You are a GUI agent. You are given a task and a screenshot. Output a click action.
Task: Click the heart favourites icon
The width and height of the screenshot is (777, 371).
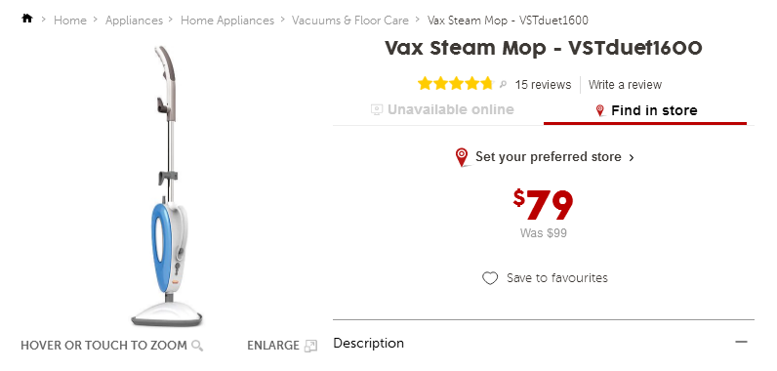coord(490,279)
